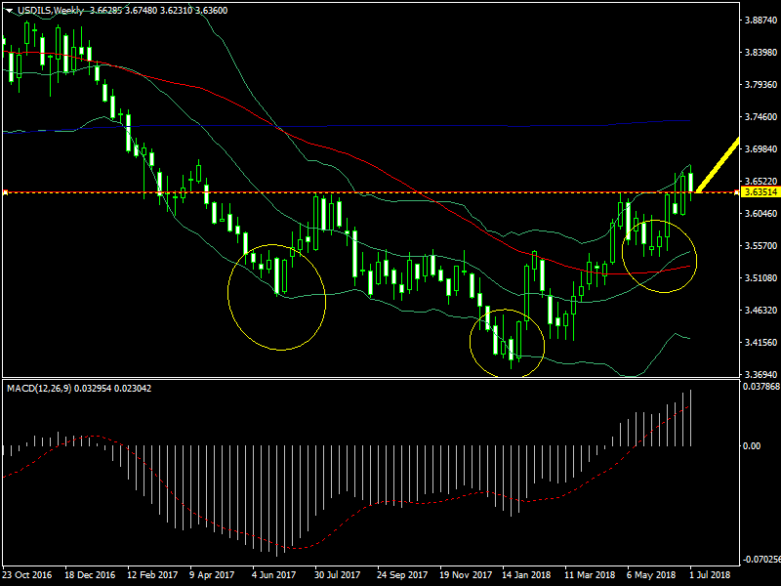Click the 23 Oct 2016 date label
The width and height of the screenshot is (781, 586).
pos(27,574)
